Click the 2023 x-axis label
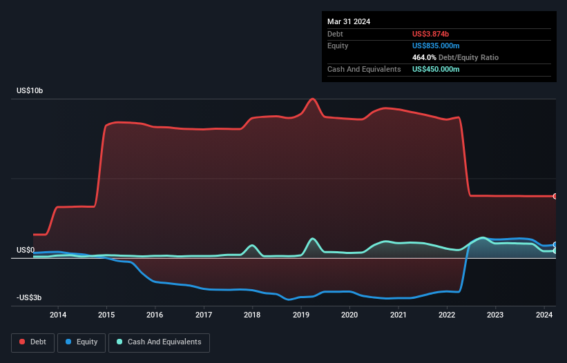 point(495,315)
